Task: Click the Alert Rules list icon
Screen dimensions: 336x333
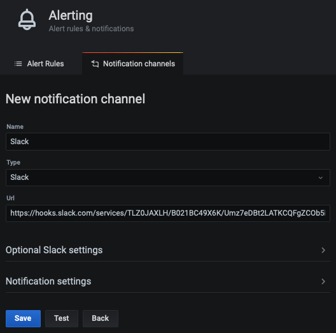Action: coord(18,64)
